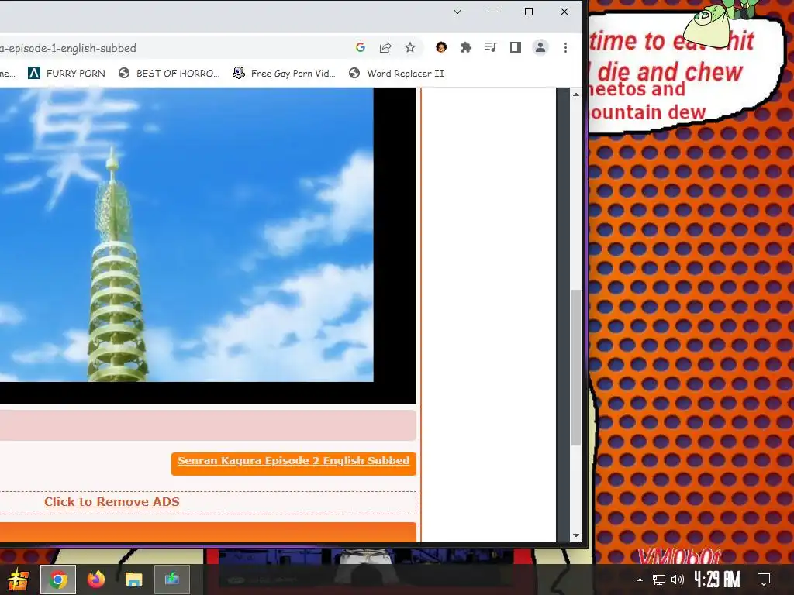This screenshot has width=794, height=595.
Task: Open the monitor-with-arrow app on the taskbar
Action: [172, 580]
